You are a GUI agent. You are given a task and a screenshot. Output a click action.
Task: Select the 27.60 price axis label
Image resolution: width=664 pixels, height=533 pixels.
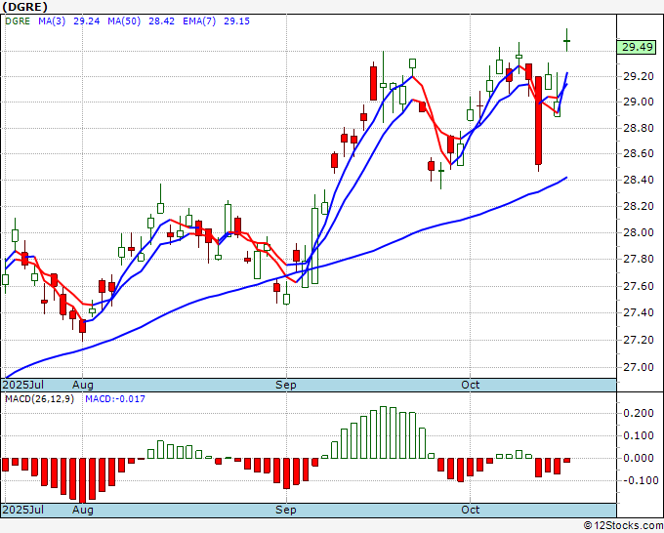pos(639,287)
